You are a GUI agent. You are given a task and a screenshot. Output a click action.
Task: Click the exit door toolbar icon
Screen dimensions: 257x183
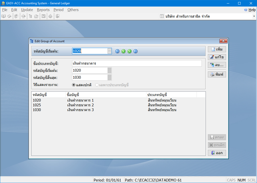57,16
